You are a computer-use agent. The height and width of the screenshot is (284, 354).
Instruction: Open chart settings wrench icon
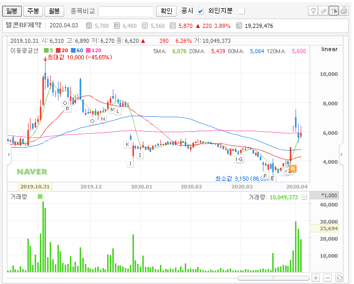click(x=313, y=10)
